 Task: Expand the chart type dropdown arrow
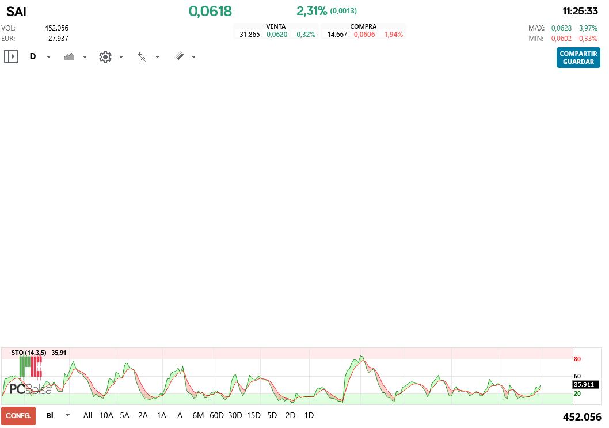85,56
